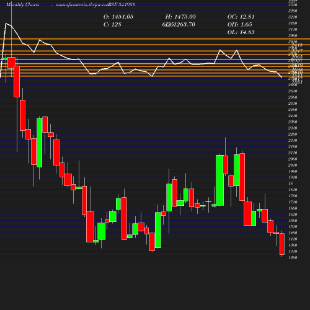Click the 1760 price axis label
310x310 pixels.
[293, 196]
